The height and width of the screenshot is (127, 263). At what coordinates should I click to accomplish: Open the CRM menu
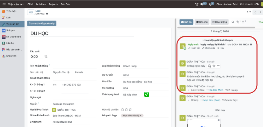click(30, 4)
